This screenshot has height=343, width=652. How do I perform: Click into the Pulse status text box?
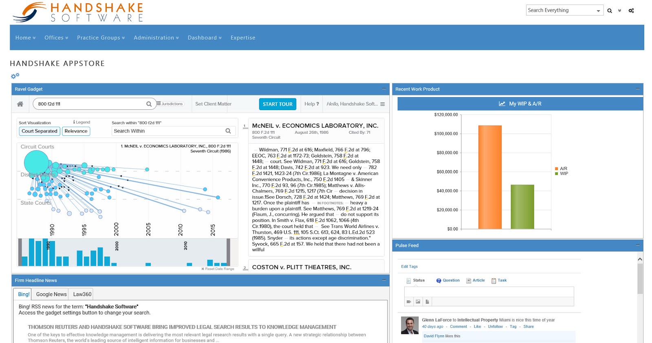click(x=489, y=292)
